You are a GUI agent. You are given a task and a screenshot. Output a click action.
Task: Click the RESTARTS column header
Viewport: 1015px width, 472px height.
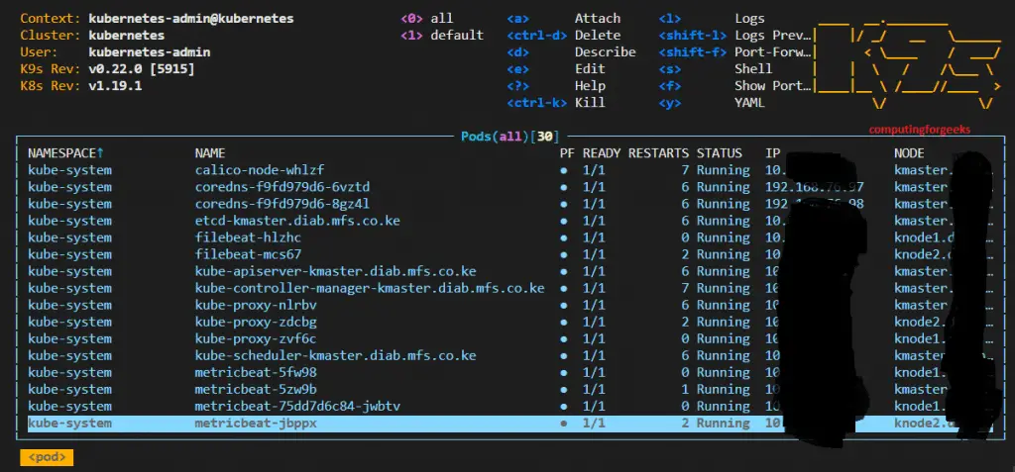[658, 153]
